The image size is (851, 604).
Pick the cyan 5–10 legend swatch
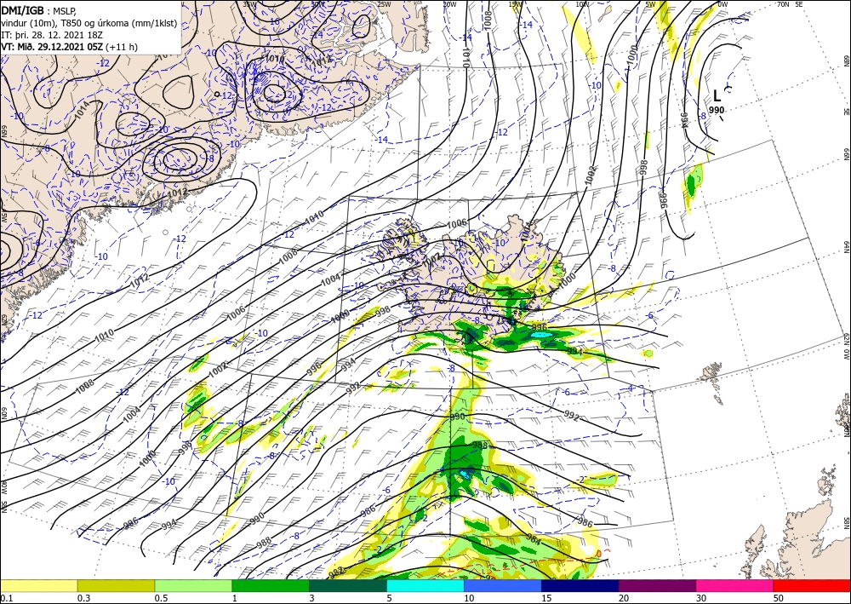tap(425, 585)
